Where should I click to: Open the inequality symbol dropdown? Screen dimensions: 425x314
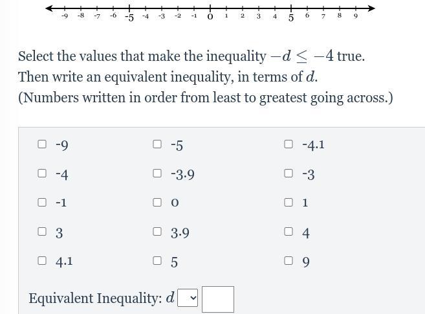pos(188,298)
